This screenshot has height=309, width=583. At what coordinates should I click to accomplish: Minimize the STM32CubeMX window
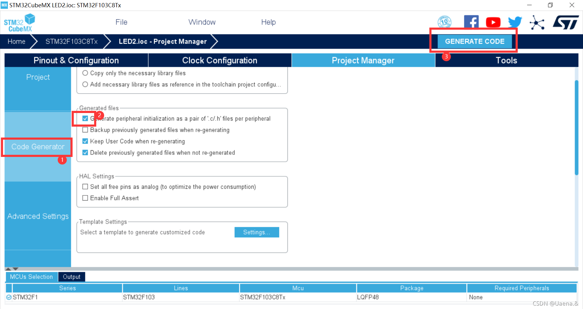coord(529,5)
